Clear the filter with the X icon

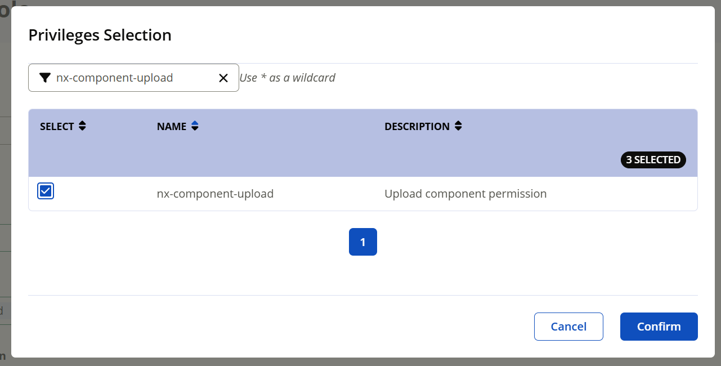(x=223, y=78)
